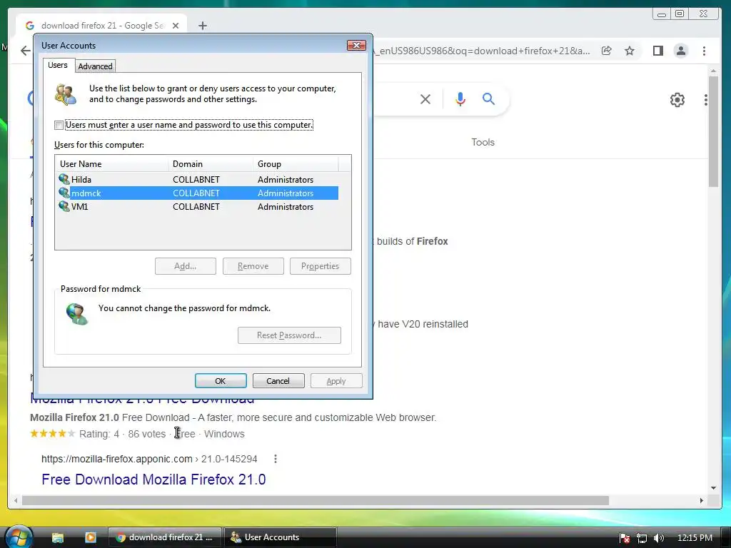
Task: Cancel the User Accounts dialog
Action: point(278,381)
